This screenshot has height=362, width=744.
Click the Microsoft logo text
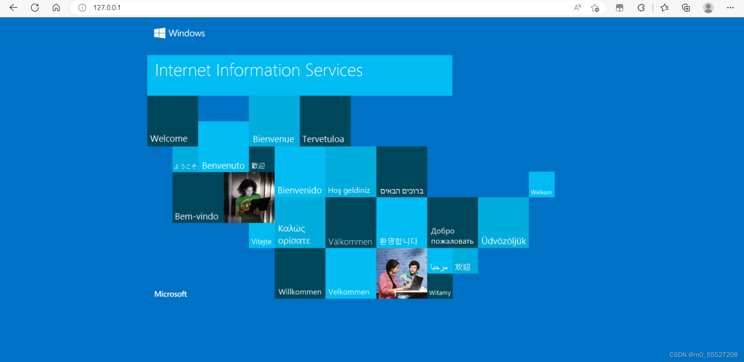170,294
